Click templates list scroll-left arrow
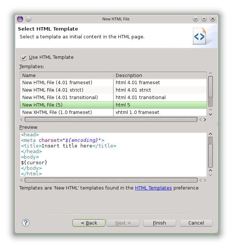The image size is (233, 248). coord(22,120)
